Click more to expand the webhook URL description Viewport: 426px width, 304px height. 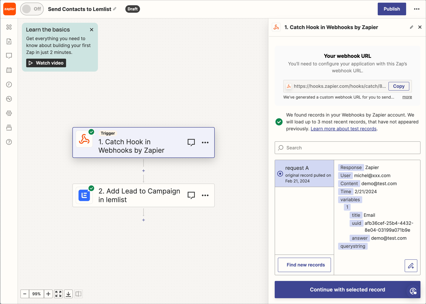(x=407, y=97)
